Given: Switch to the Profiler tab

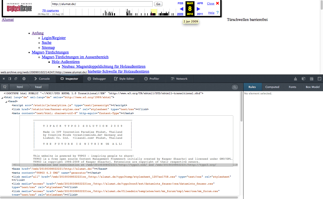Looking at the screenshot, I should (x=152, y=79).
